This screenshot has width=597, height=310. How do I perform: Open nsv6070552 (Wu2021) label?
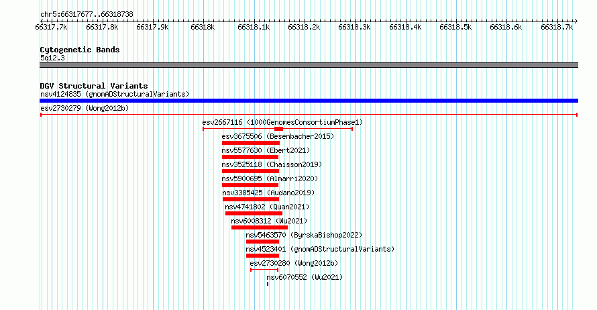(305, 277)
